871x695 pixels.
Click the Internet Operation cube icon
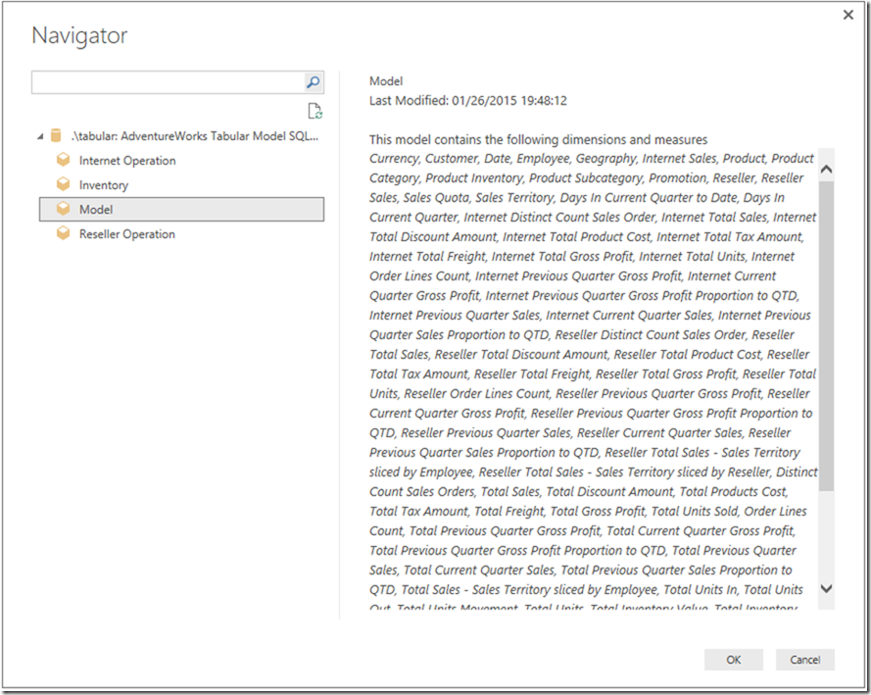(64, 160)
